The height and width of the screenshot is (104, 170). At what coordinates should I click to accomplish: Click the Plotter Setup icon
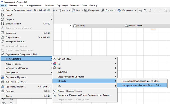tap(2, 77)
